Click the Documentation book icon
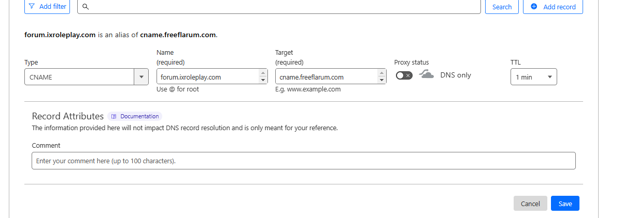 click(114, 116)
